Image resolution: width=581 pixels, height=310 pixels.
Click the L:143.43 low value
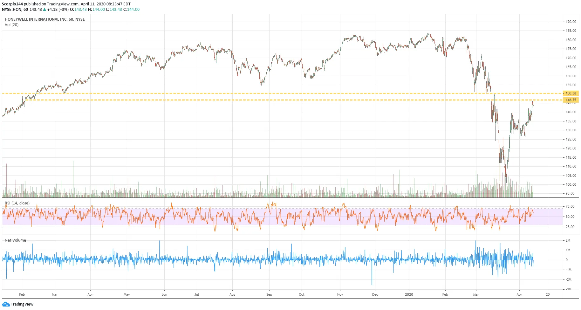114,10
